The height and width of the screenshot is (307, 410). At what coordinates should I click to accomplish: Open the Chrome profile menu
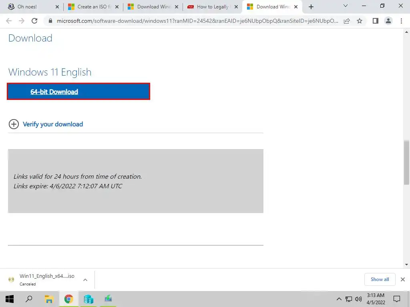388,21
